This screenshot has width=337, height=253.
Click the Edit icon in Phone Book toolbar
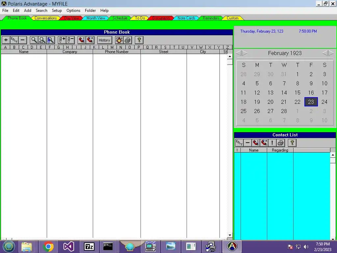14,40
